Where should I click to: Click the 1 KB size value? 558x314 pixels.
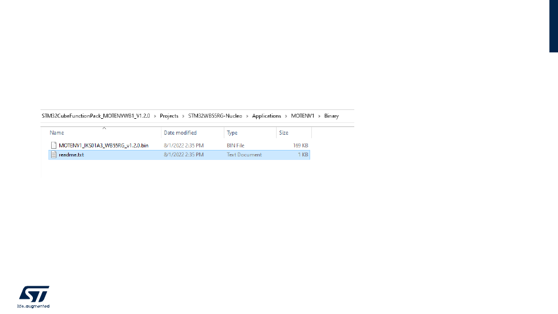(303, 155)
